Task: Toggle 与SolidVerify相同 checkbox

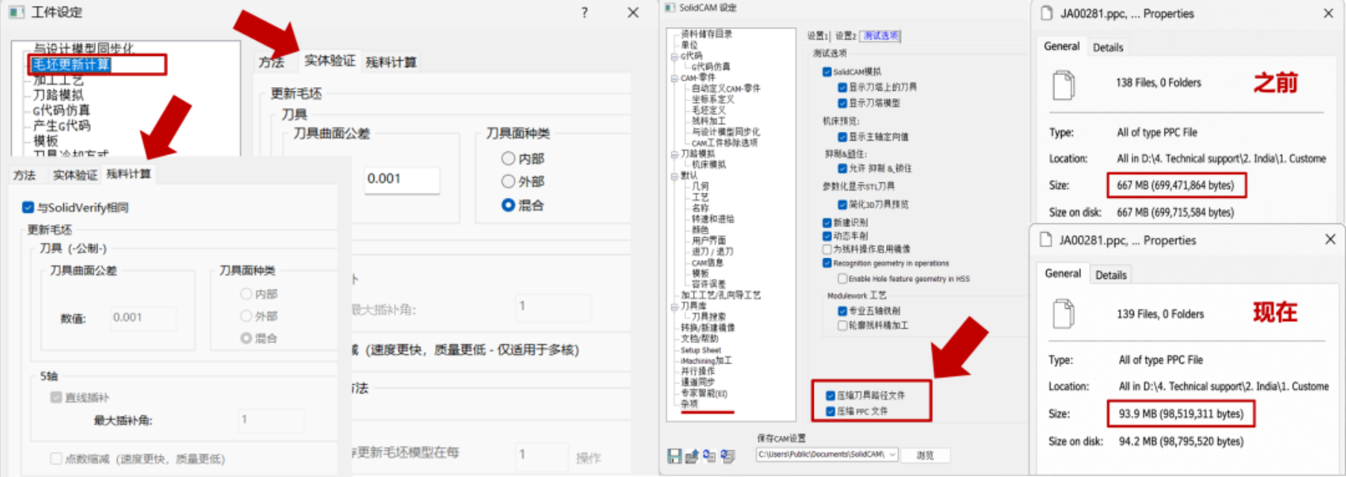Action: pyautogui.click(x=28, y=207)
